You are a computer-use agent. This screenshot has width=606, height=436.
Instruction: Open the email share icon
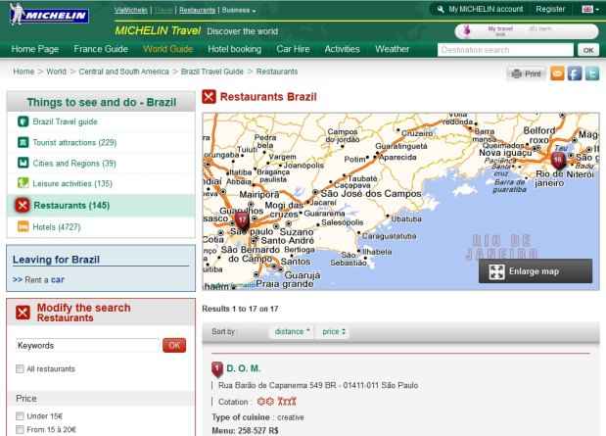coord(557,73)
